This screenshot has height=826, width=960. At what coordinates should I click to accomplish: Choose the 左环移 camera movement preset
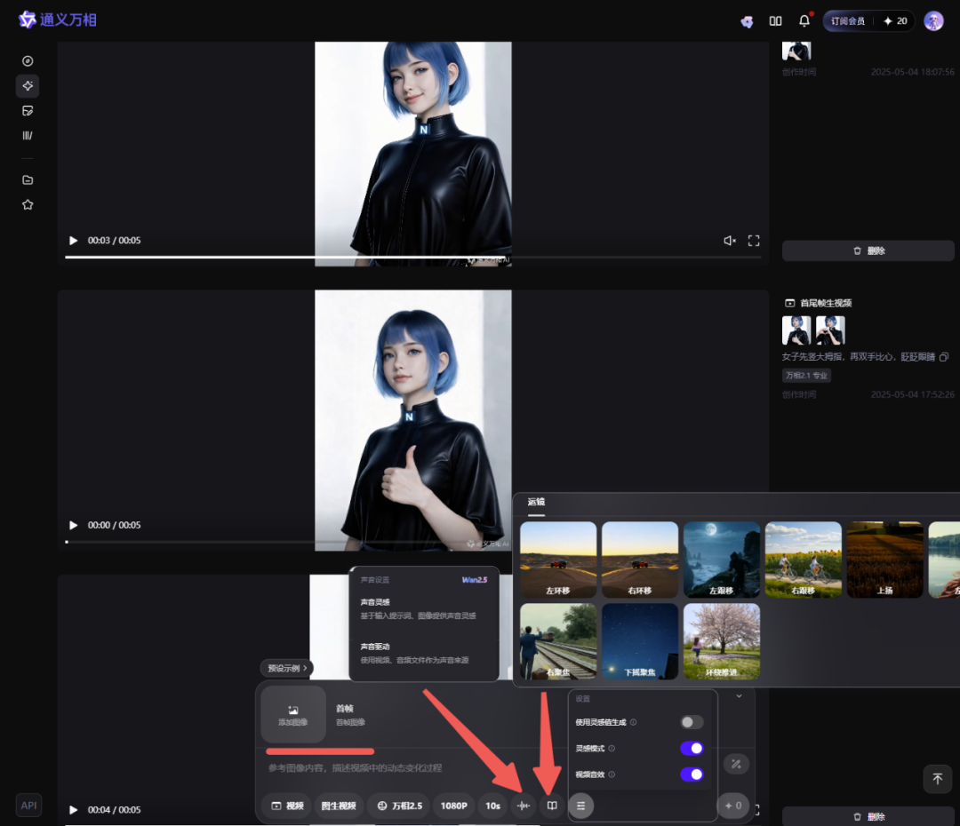[x=558, y=560]
